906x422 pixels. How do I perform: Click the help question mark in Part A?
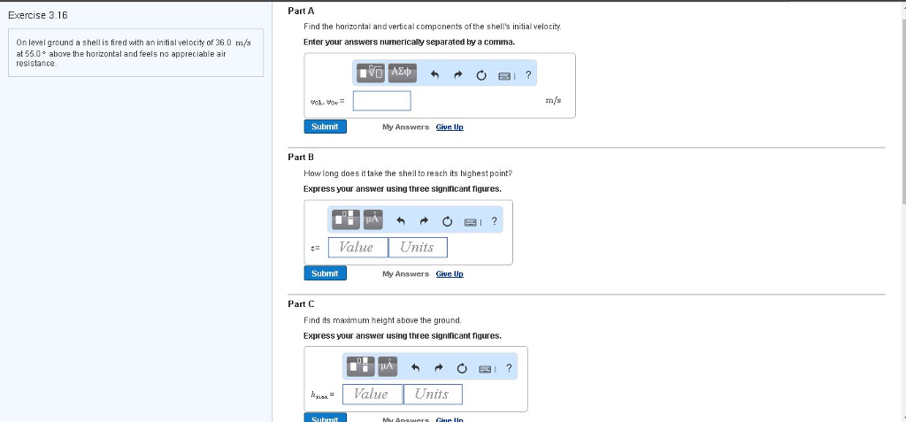[528, 75]
